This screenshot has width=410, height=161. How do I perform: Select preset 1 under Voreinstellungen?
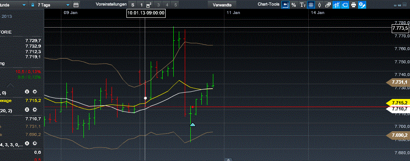pyautogui.click(x=141, y=5)
